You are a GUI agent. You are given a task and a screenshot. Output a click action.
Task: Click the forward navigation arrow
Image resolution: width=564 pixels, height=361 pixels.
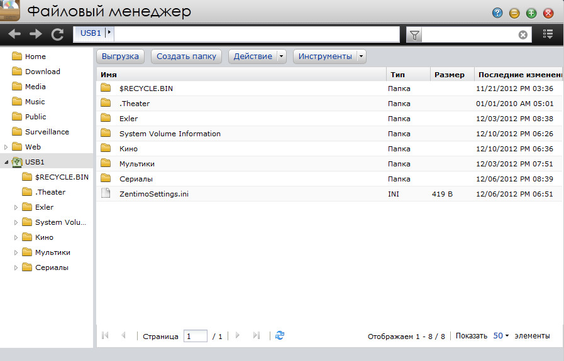tap(36, 35)
